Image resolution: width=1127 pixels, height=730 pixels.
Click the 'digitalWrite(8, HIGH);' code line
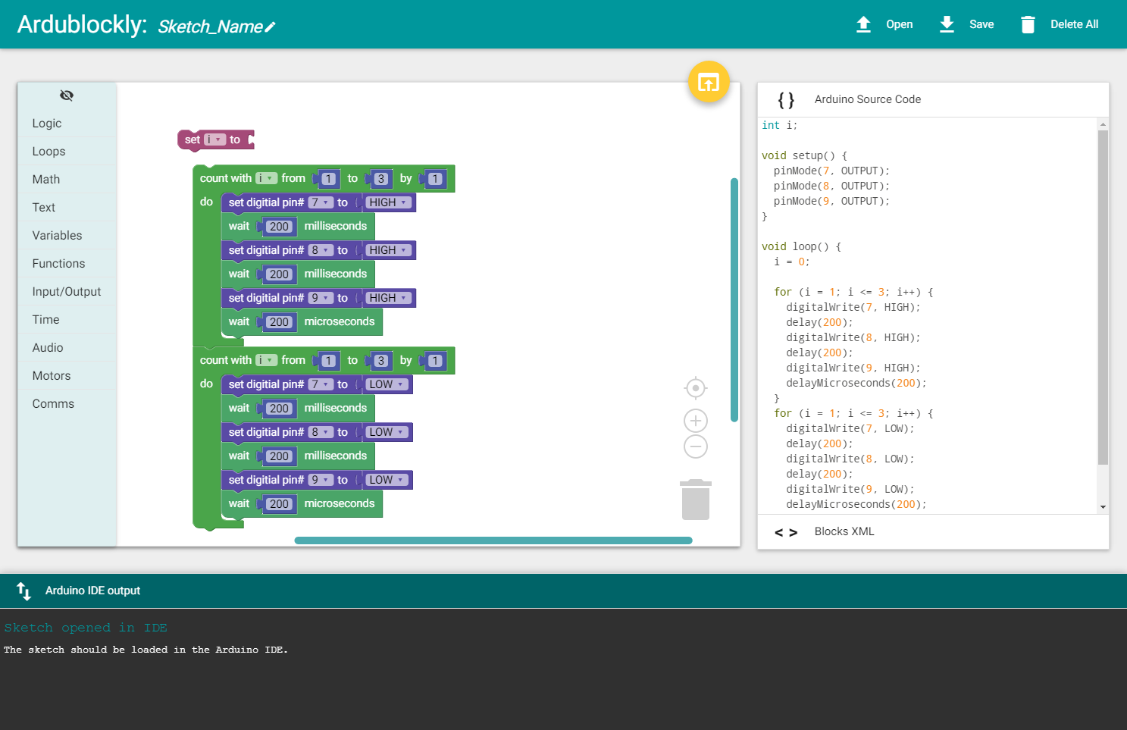pos(853,337)
